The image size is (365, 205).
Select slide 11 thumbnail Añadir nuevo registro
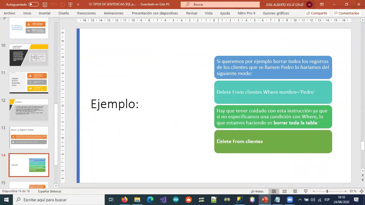click(x=29, y=83)
